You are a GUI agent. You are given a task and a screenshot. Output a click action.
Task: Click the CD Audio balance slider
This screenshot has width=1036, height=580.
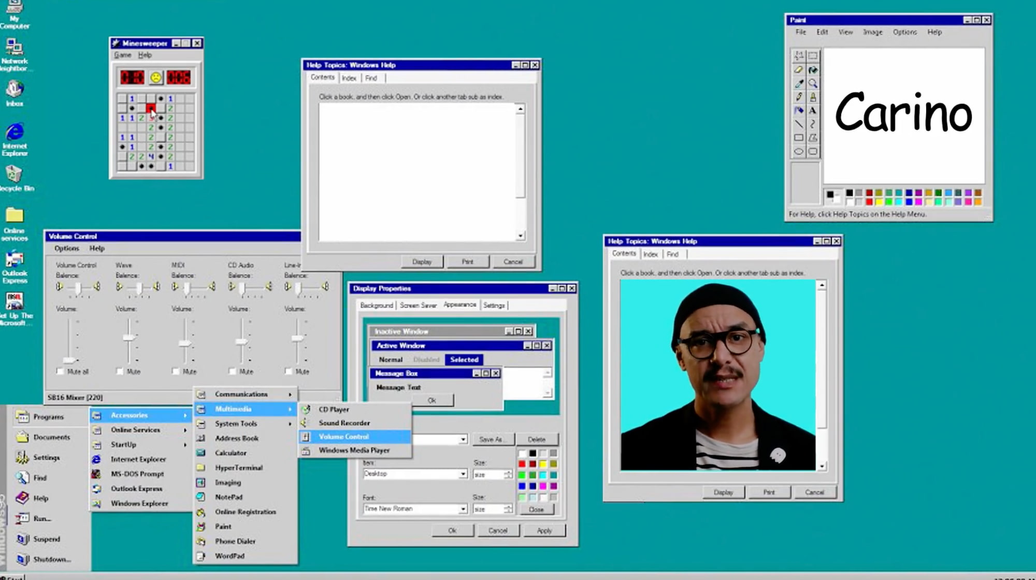(x=242, y=288)
